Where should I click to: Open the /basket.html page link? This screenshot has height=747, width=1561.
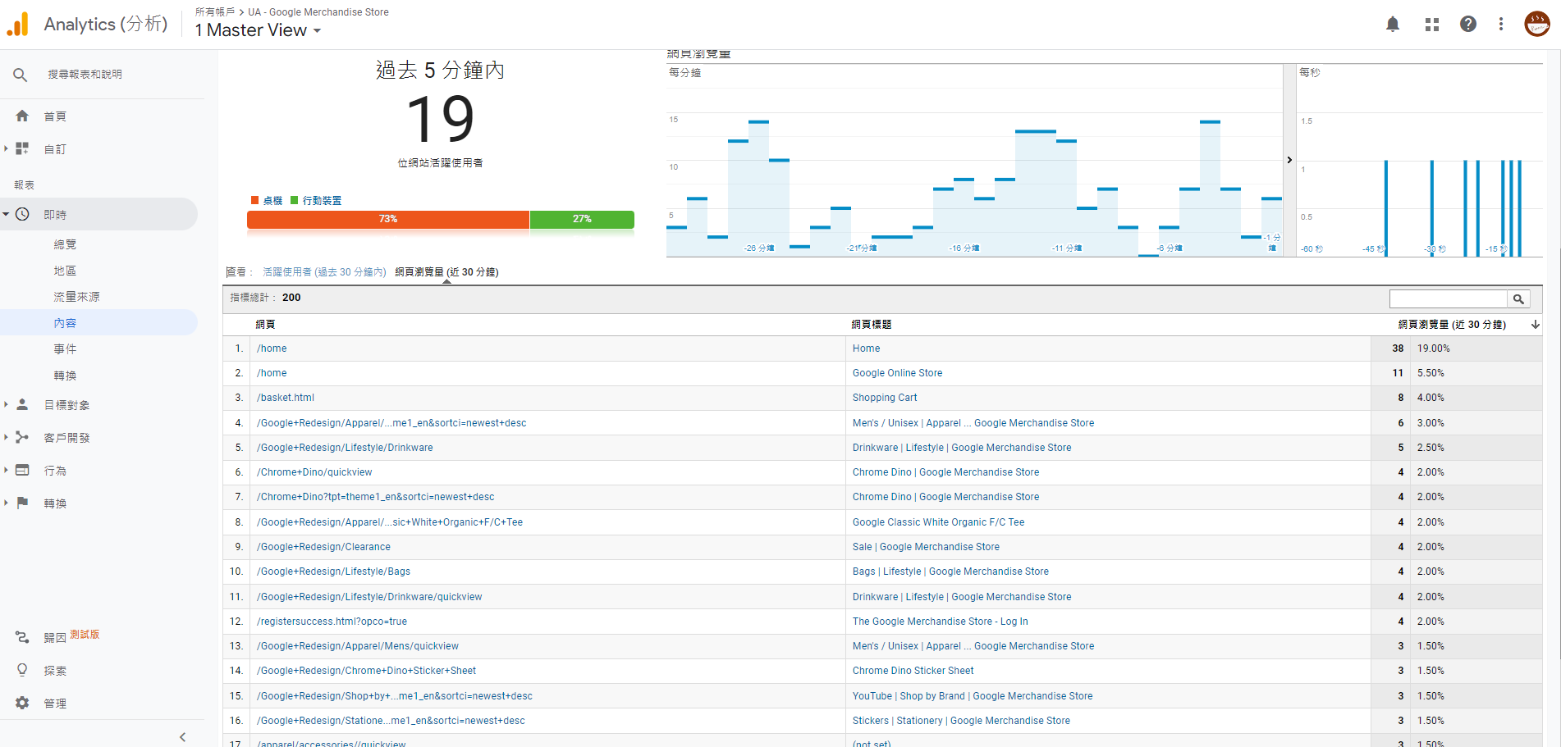tap(285, 398)
